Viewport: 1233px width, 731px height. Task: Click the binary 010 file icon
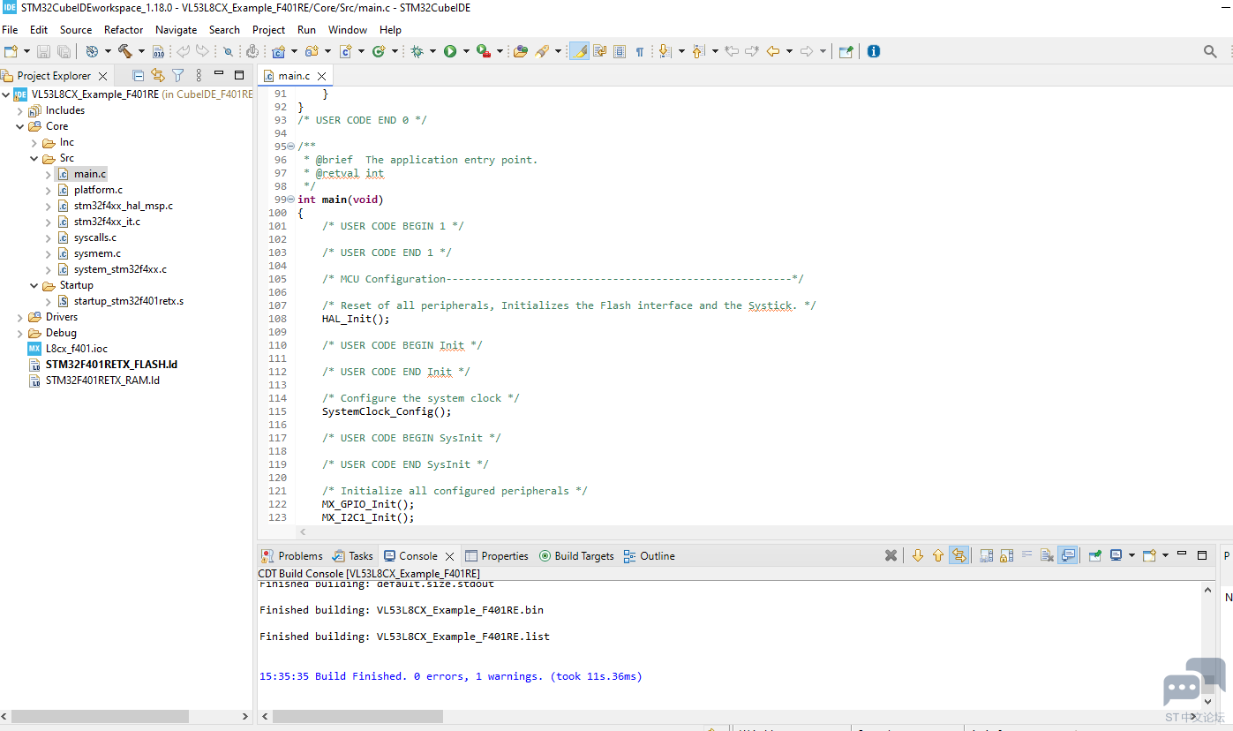[x=157, y=51]
